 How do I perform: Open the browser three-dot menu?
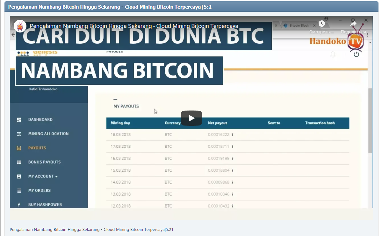click(368, 34)
